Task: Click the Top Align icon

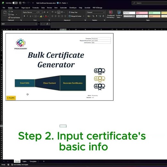Action: [52, 12]
